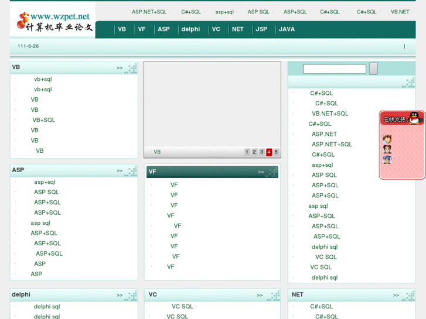The width and height of the screenshot is (426, 319).
Task: Expand the NET section with >> arrow
Action: coord(396,296)
